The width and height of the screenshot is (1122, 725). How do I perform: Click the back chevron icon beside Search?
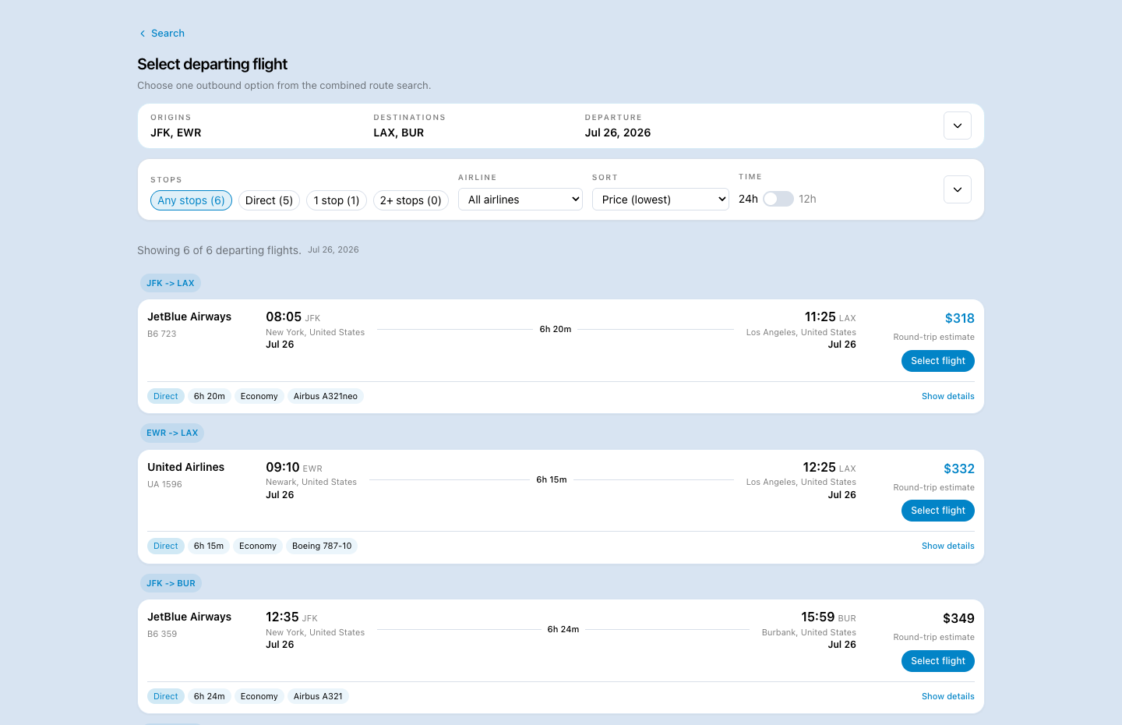pos(143,34)
